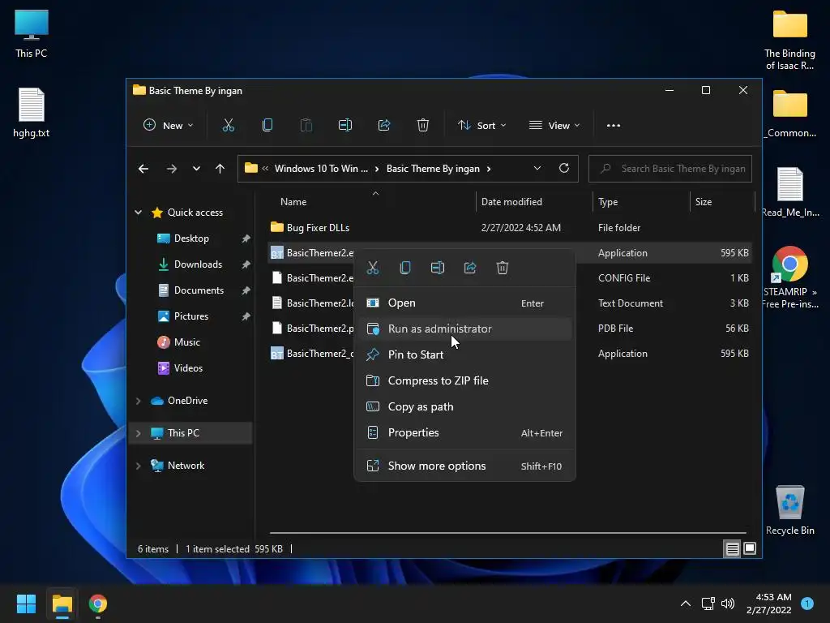Select STEAMRIP Chrome shortcut on desktop
The image size is (830, 623).
(x=789, y=277)
